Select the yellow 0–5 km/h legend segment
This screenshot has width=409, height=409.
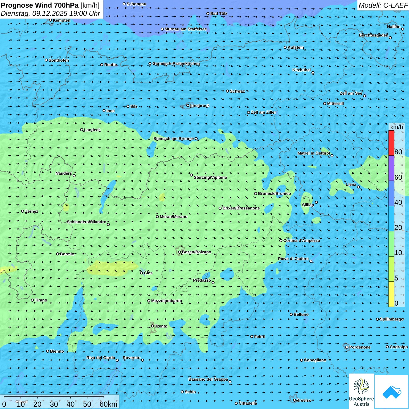[391, 294]
